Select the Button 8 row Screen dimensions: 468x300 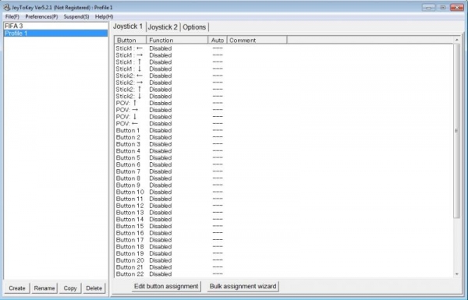coord(284,178)
